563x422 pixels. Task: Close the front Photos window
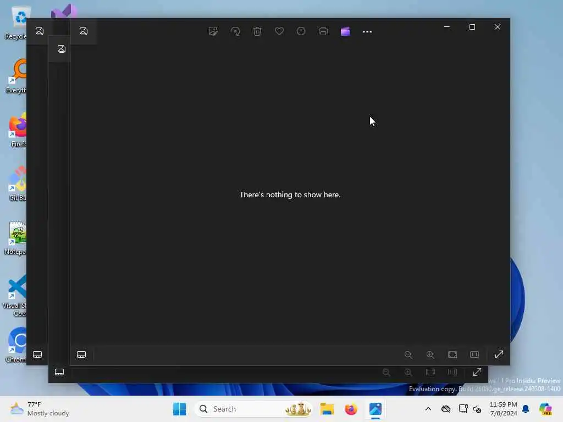(x=497, y=27)
